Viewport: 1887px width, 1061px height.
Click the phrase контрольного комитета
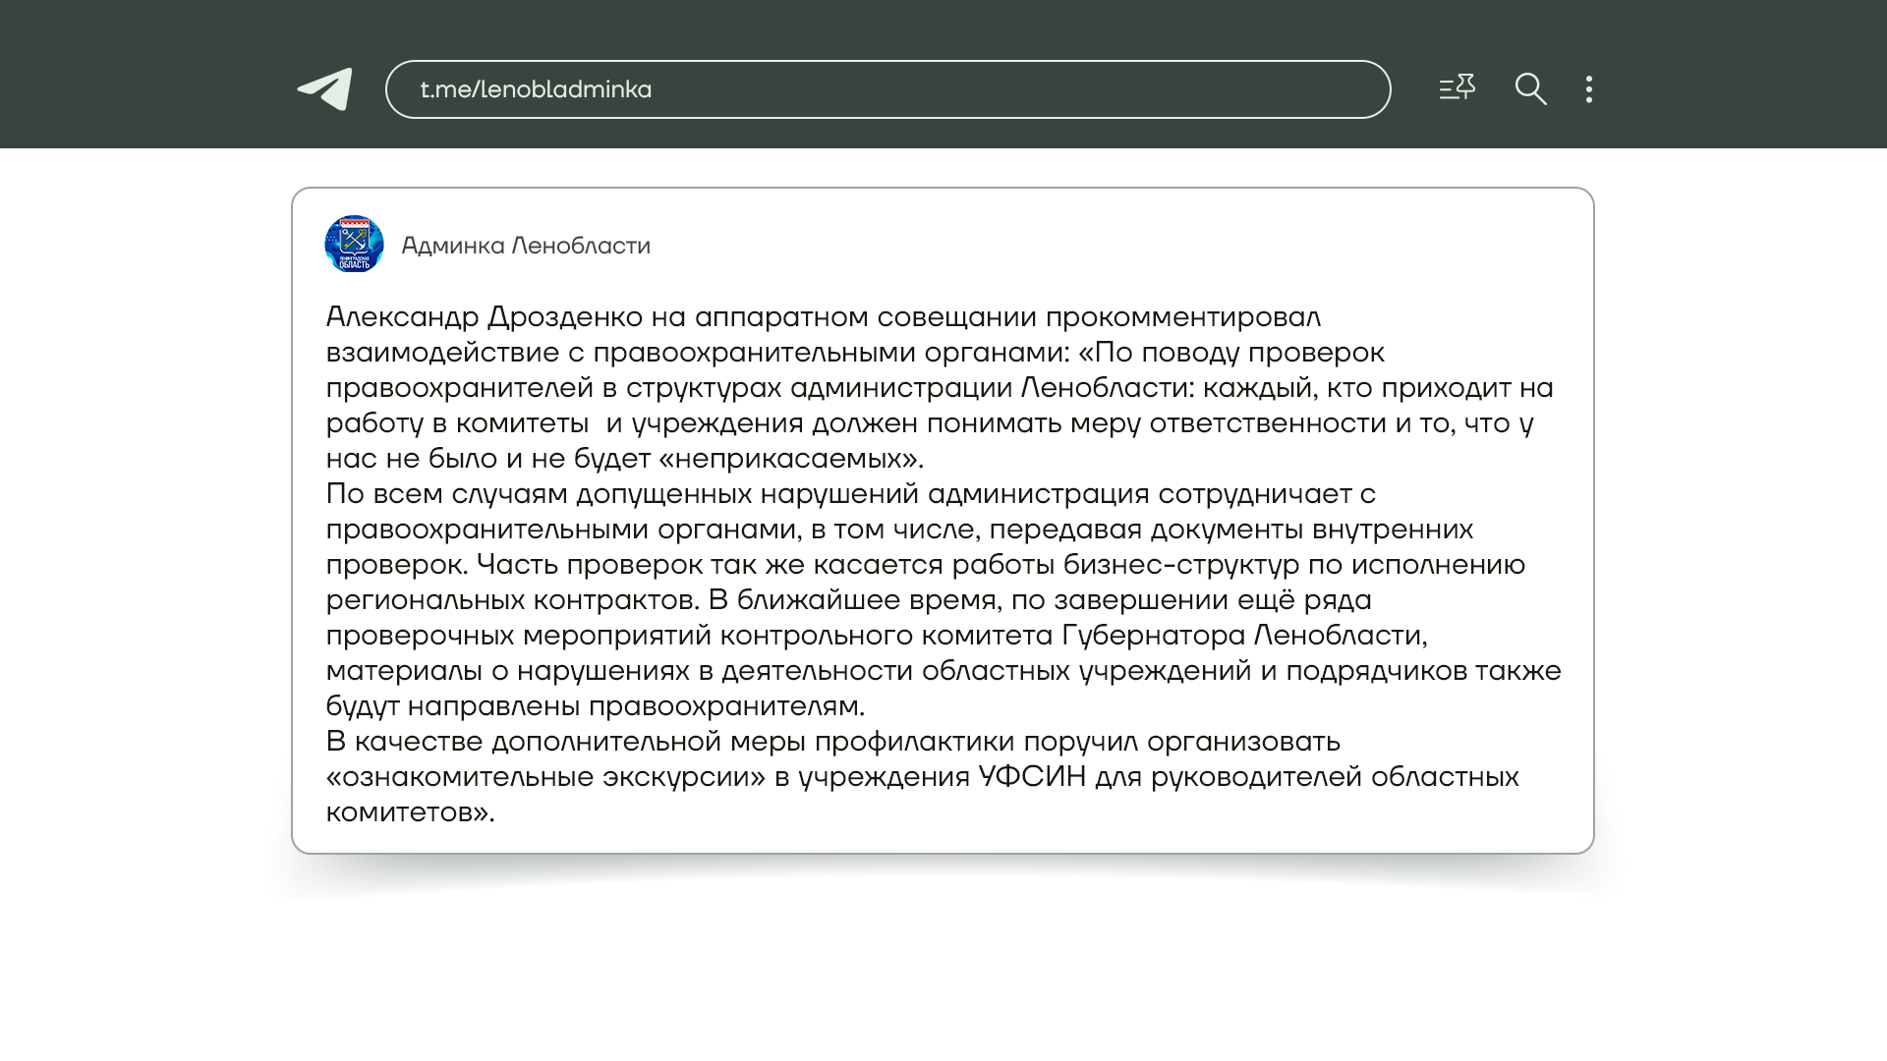886,636
